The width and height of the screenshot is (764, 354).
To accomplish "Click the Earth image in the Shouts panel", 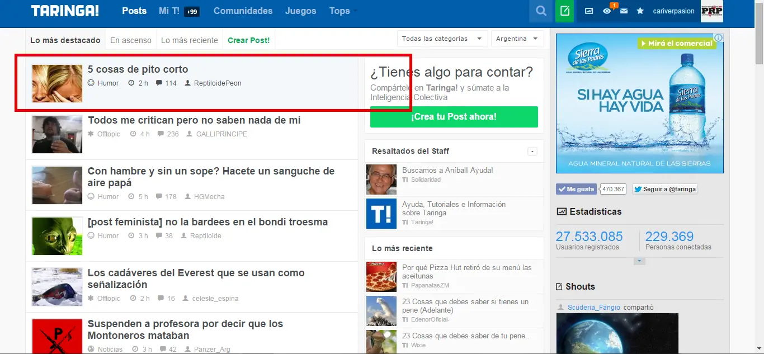I will [x=617, y=333].
